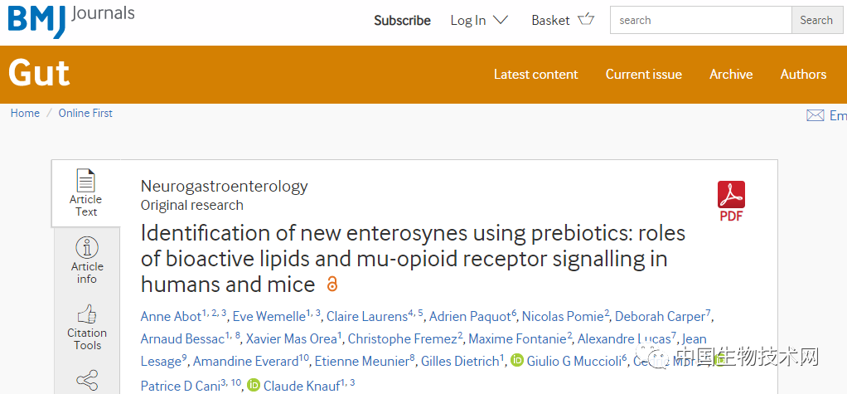
Task: Click the email envelope icon
Action: 816,115
